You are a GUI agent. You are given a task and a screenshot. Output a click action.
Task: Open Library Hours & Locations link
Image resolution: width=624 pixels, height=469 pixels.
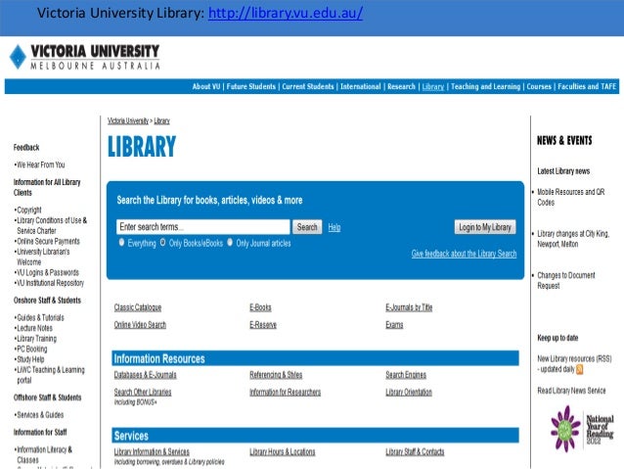click(283, 452)
